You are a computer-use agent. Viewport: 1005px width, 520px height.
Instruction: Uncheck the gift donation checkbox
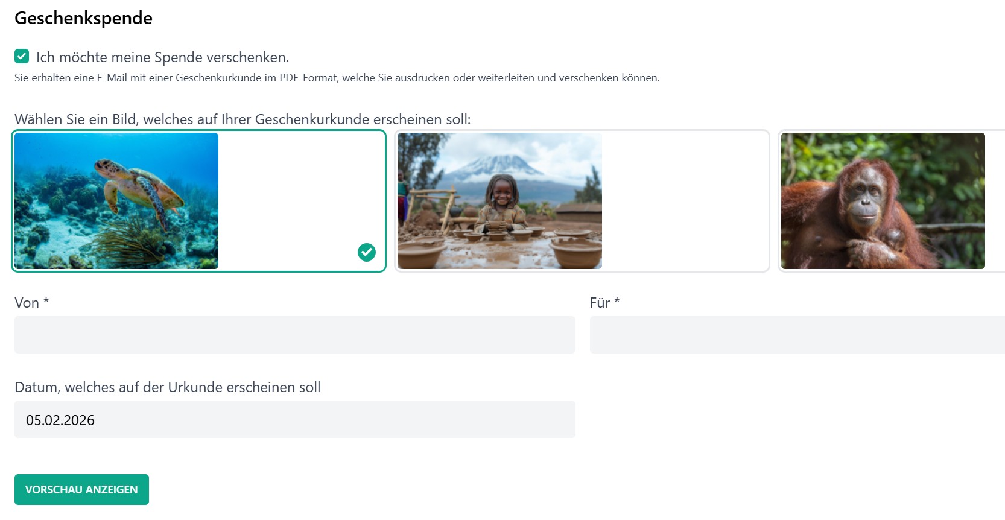click(22, 57)
